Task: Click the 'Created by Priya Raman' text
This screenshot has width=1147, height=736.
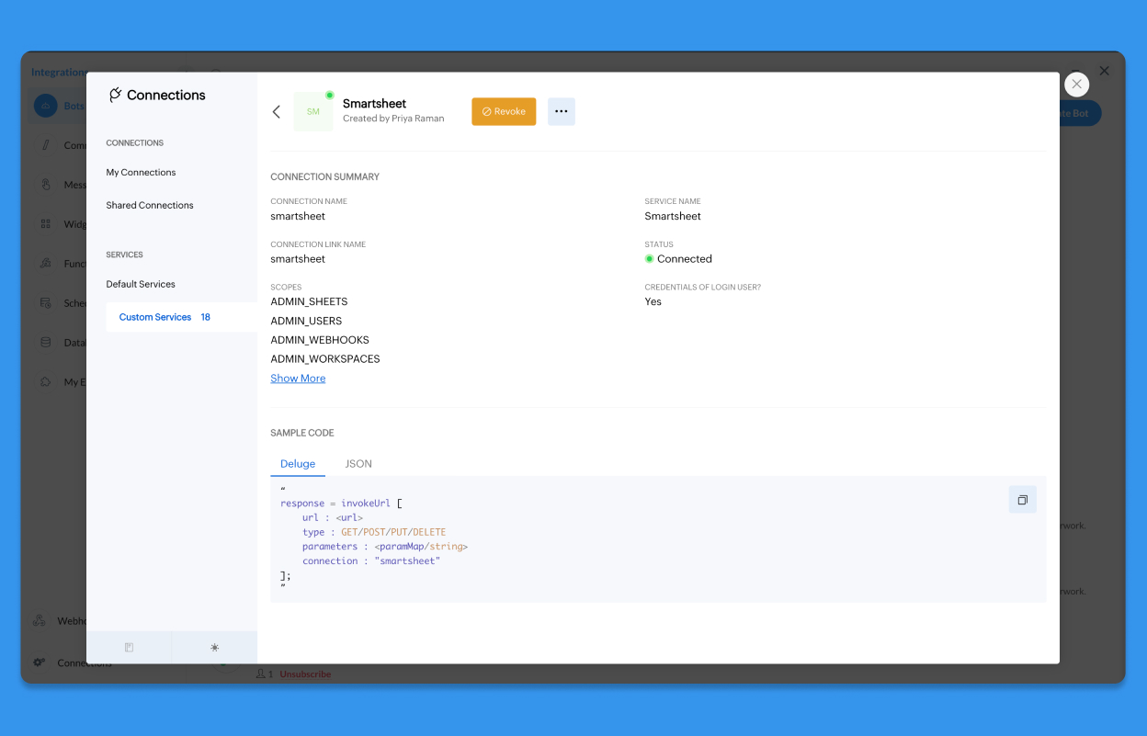Action: pos(393,119)
